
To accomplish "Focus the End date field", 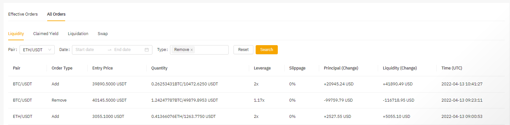I will pos(128,50).
